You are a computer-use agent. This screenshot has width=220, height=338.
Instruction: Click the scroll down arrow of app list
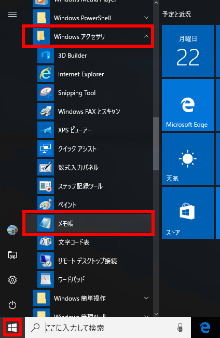(x=156, y=314)
